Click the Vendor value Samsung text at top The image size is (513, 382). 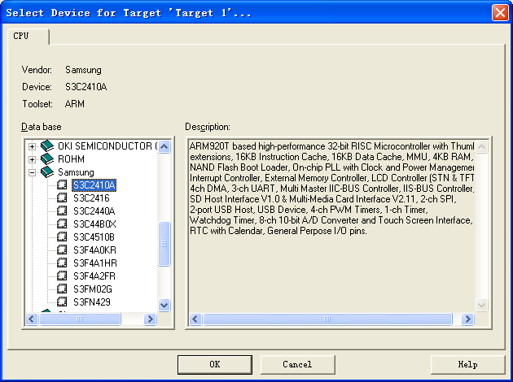(83, 70)
